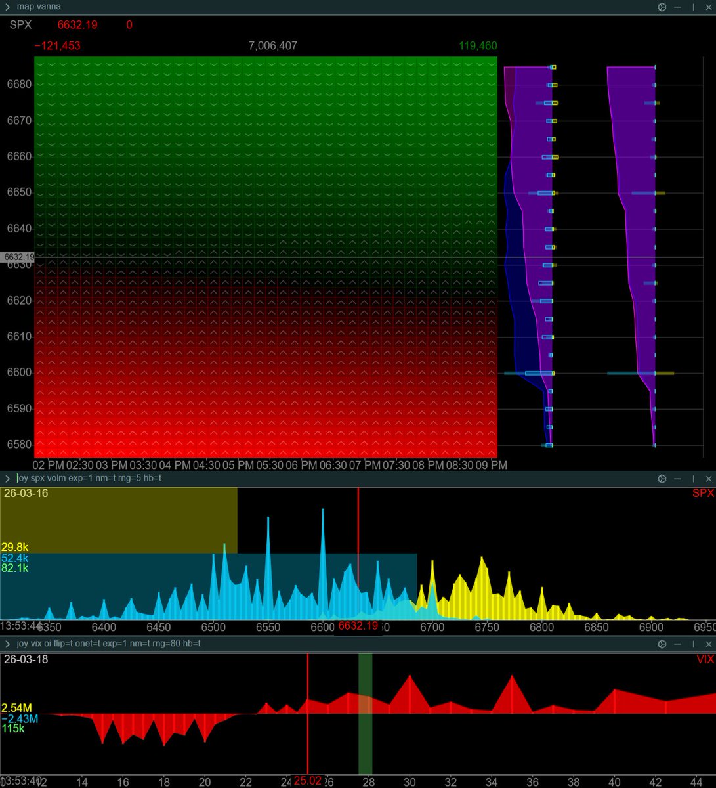
Task: Minimize the joy spx volm panel
Action: point(677,479)
